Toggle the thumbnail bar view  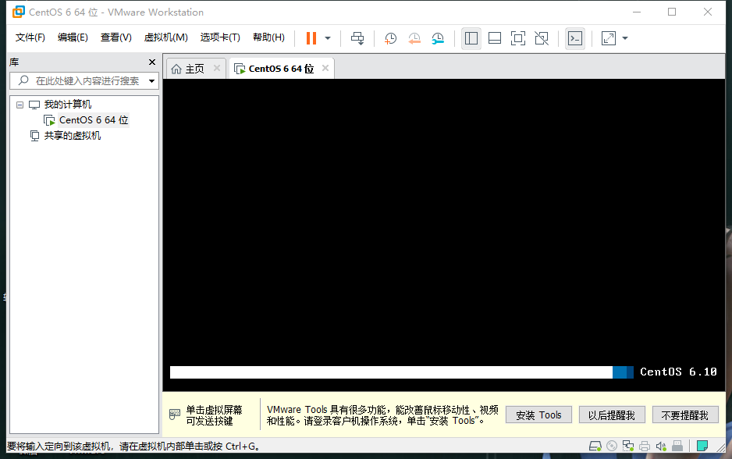pos(495,38)
